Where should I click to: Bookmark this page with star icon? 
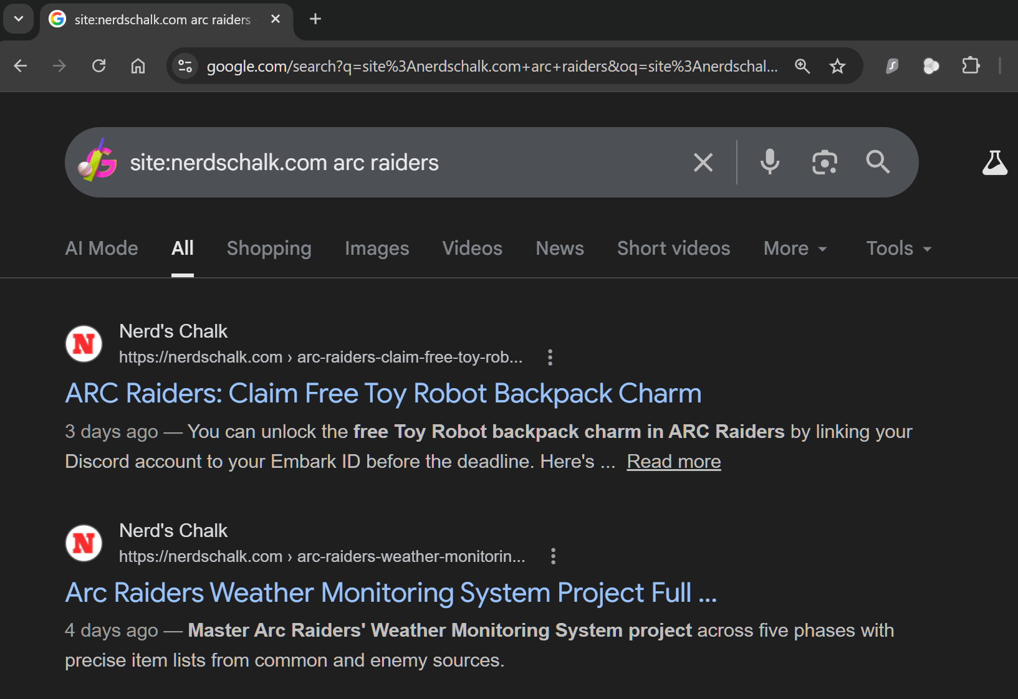pos(837,66)
